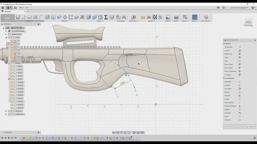Click the Sigma parameters icon in the Modify group

[x=106, y=17]
